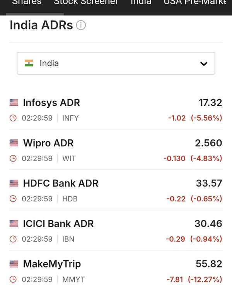Click the Indian flag in country selector

(29, 63)
